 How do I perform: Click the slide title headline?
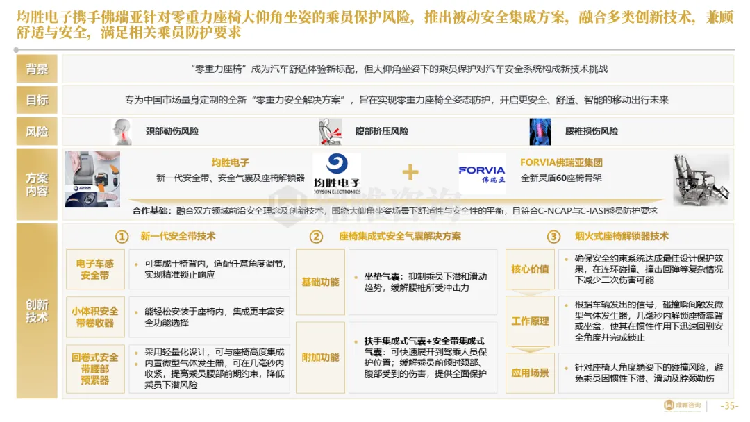coord(375,25)
